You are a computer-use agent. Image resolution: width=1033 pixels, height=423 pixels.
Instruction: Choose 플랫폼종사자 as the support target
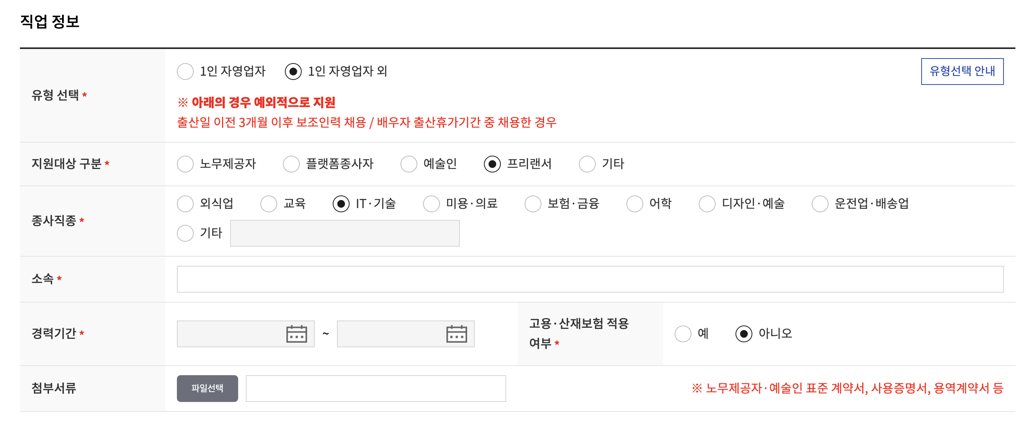(291, 164)
